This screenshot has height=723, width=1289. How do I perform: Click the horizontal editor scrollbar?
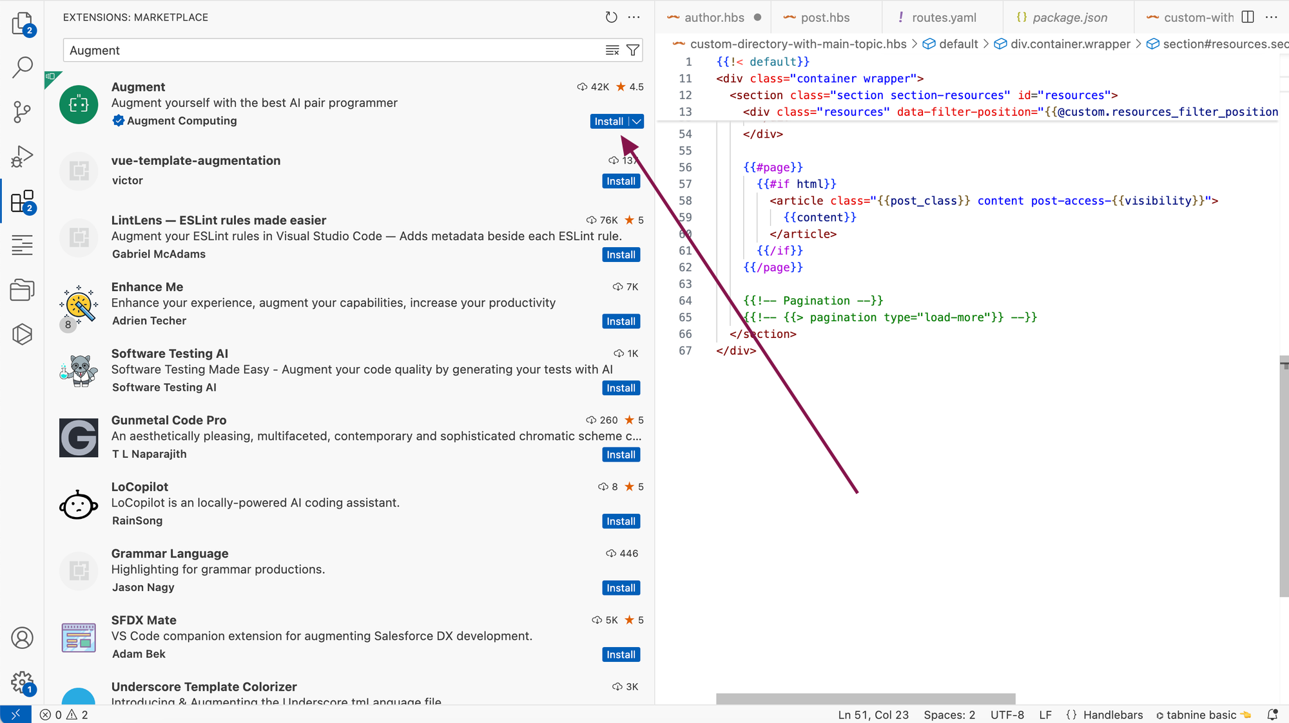tap(865, 699)
